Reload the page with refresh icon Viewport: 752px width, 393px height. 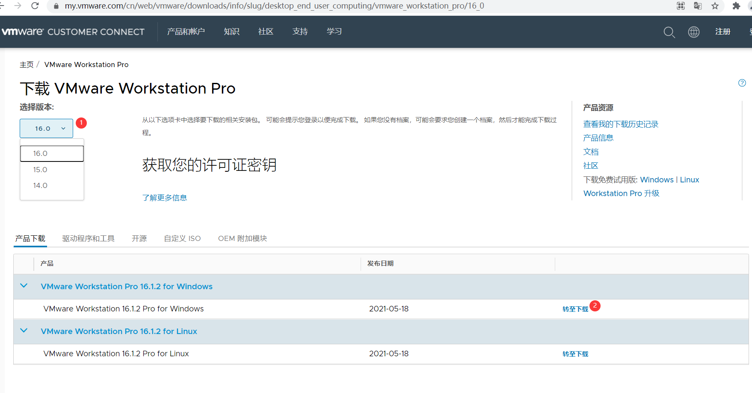(35, 6)
